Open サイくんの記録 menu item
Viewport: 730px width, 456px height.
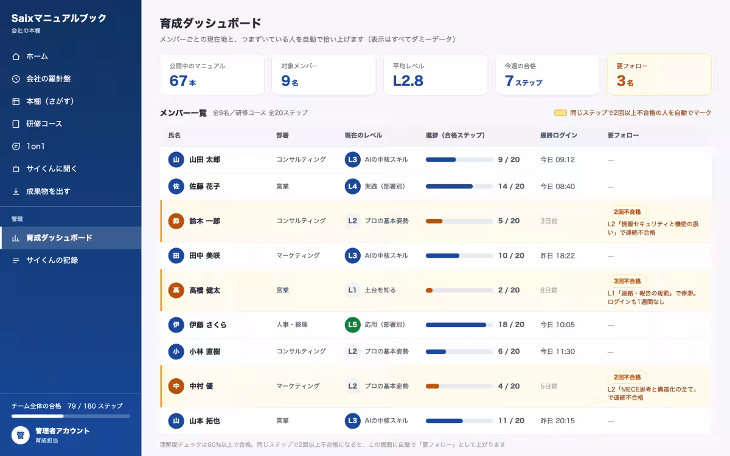click(71, 260)
